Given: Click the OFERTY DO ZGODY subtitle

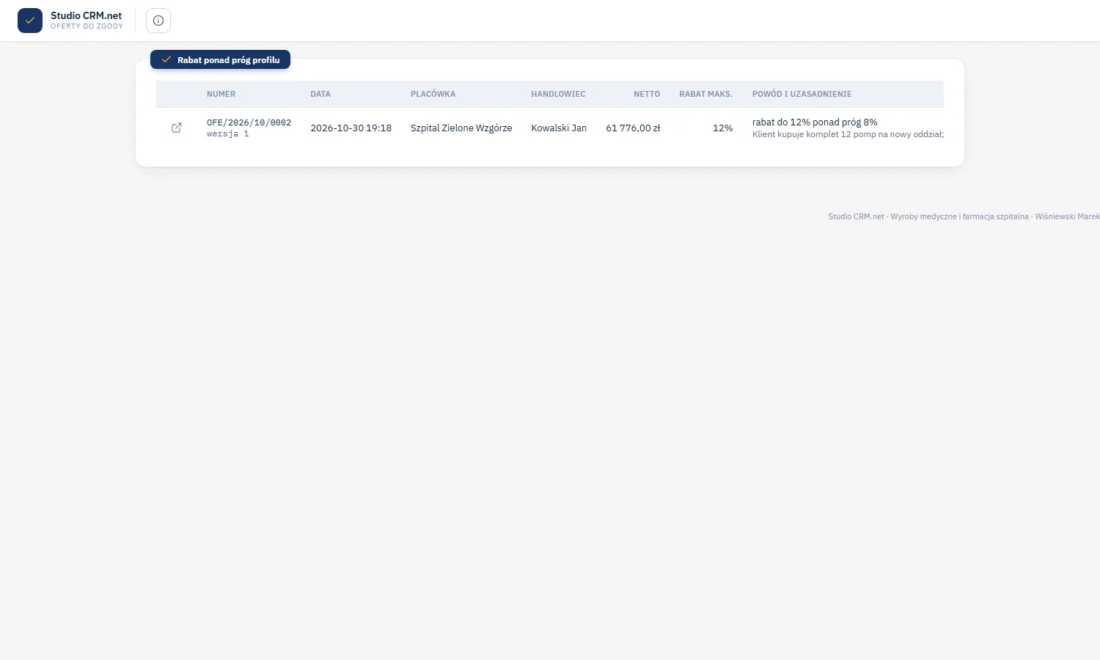Looking at the screenshot, I should click(x=87, y=26).
